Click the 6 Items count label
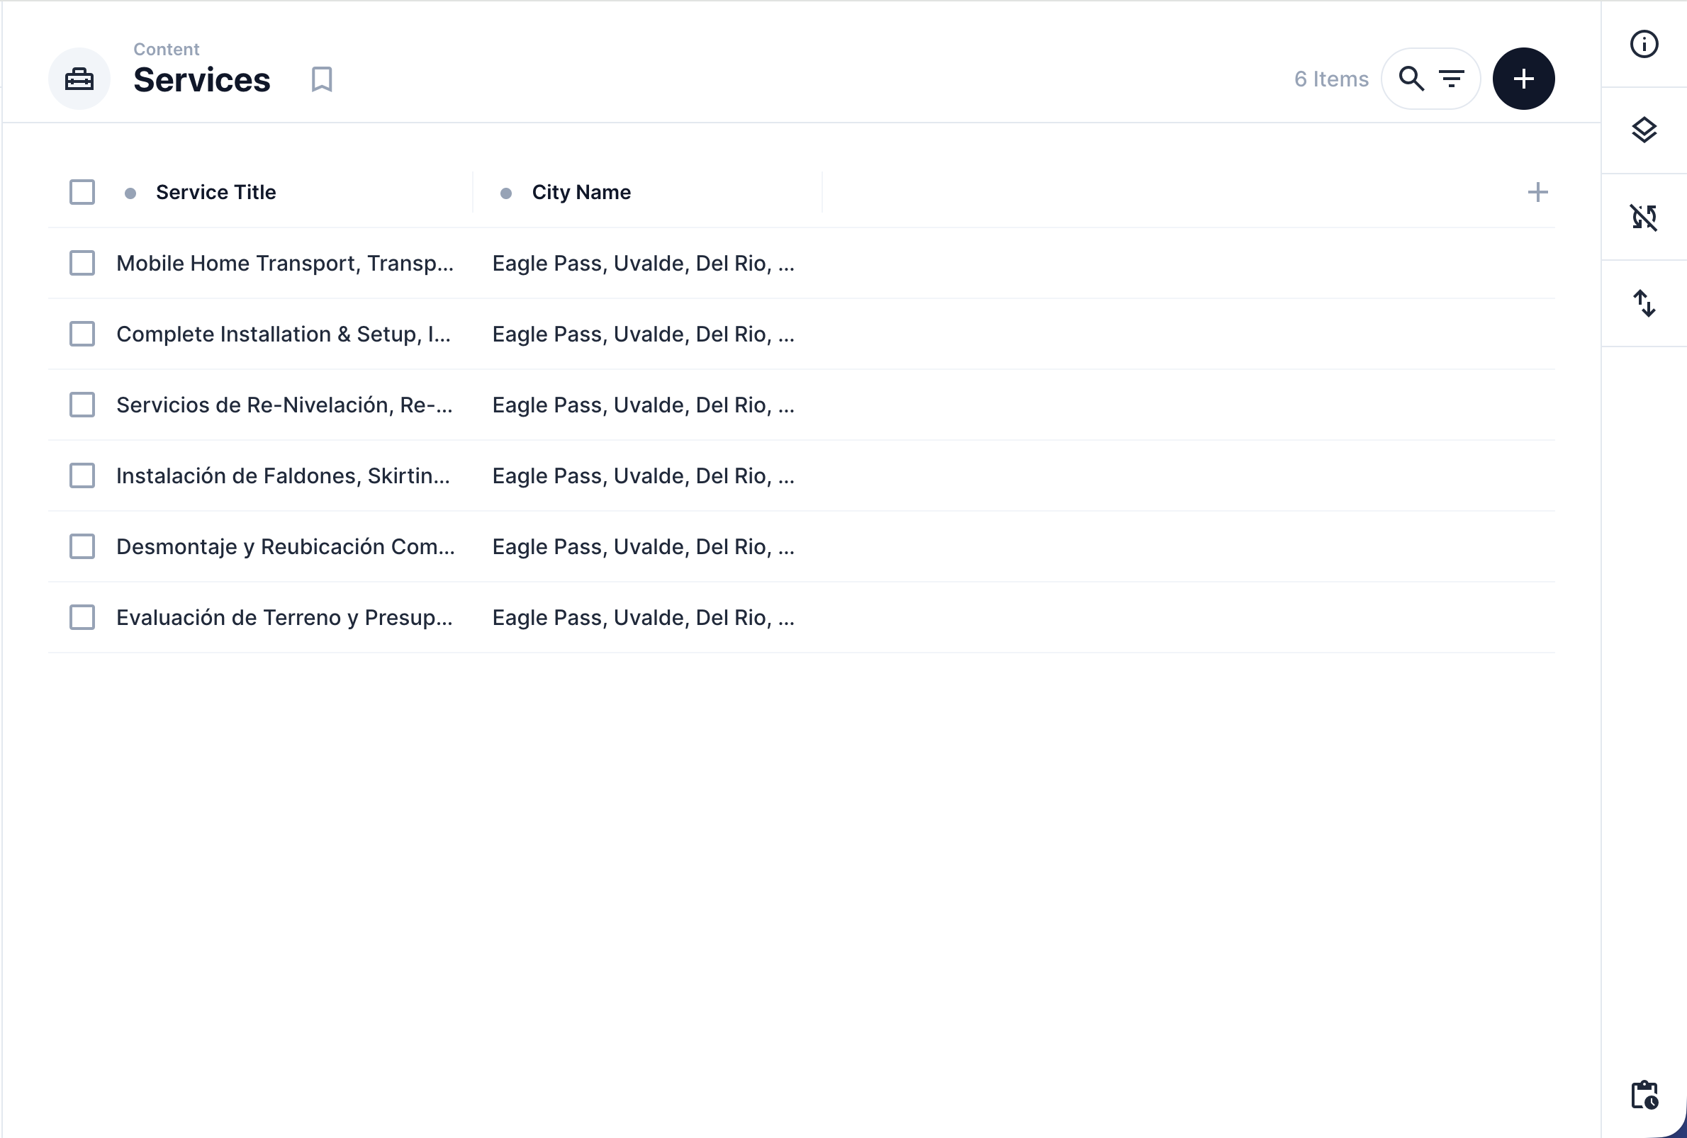 [x=1330, y=79]
